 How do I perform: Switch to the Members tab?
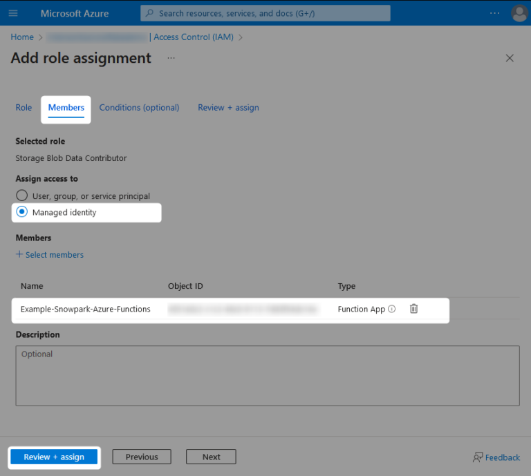pos(66,107)
